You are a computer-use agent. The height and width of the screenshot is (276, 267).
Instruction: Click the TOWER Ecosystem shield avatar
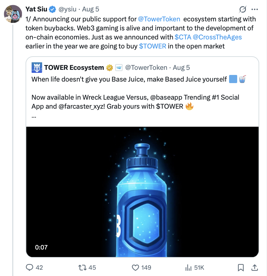(37, 67)
